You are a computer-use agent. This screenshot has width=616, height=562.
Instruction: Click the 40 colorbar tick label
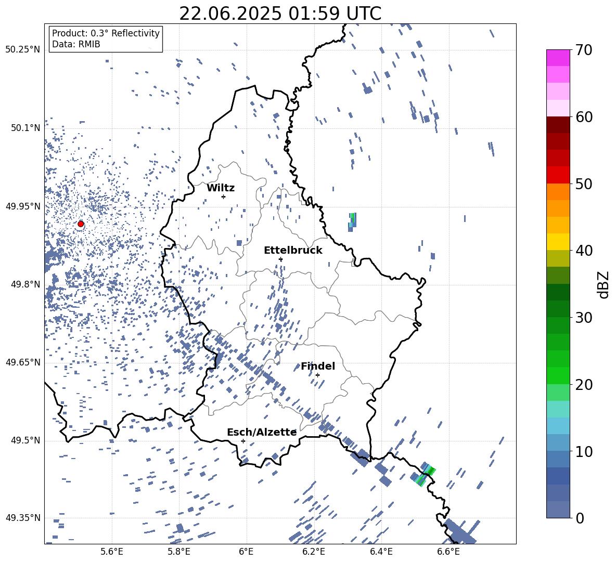click(x=583, y=251)
